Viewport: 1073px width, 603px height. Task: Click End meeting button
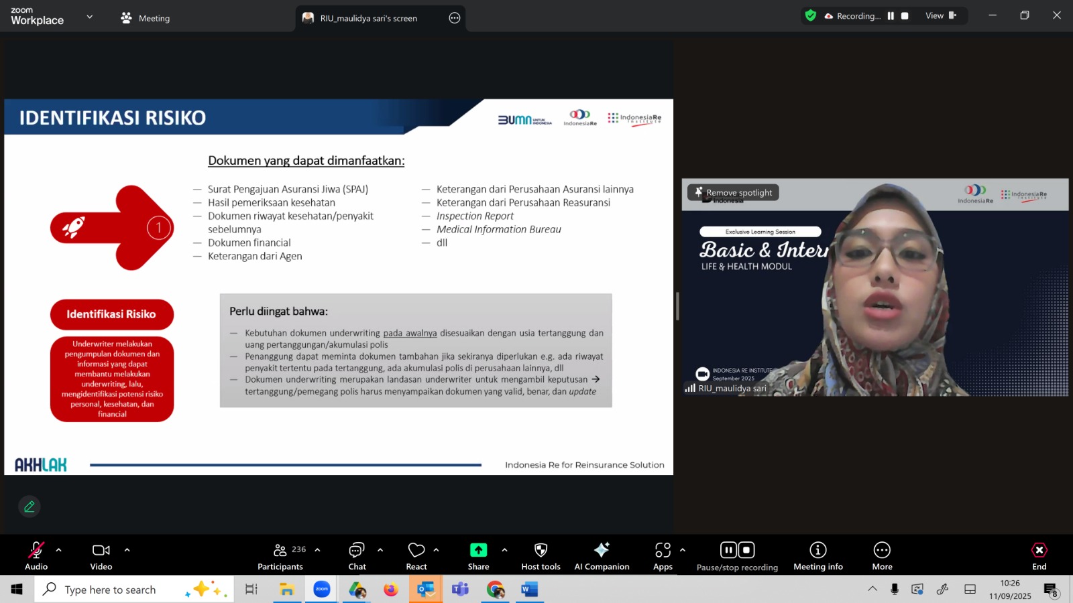1039,556
